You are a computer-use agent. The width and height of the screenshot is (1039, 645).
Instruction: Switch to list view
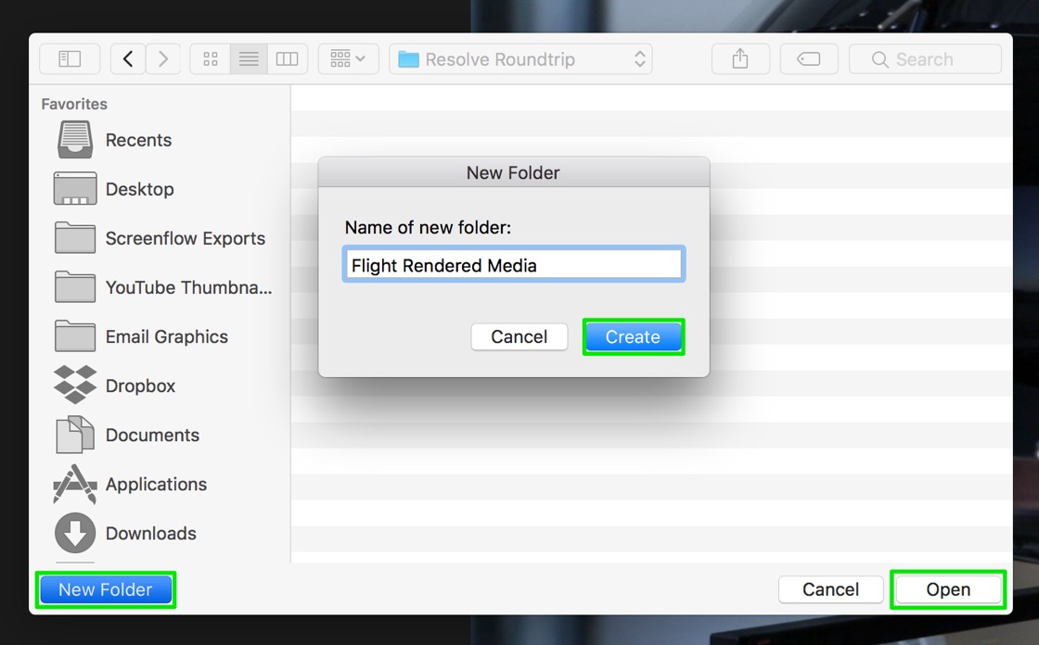click(x=249, y=59)
